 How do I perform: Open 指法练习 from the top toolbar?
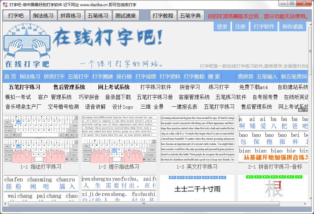coord(43,15)
